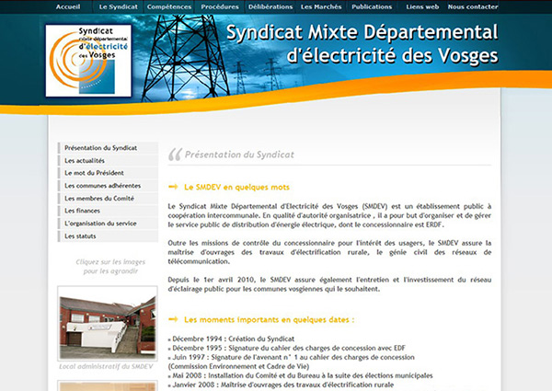Click the orange arrow beside 'Le SMDEV en quelques mots'
552x391 pixels.
[x=173, y=187]
